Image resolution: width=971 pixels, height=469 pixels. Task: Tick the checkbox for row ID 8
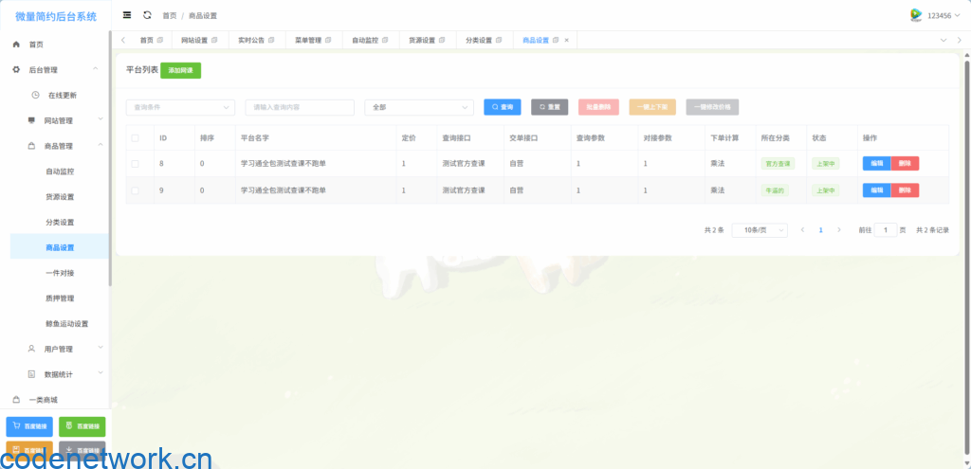coord(135,164)
